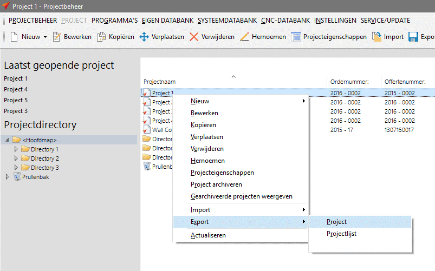Click the Nieuw document icon in toolbar
This screenshot has height=271, width=435.
pos(14,37)
